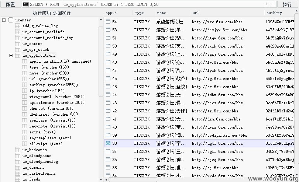Image resolution: width=299 pixels, height=182 pixels.
Task: Click the tree panel scroll-up arrow
Action: 101,20
